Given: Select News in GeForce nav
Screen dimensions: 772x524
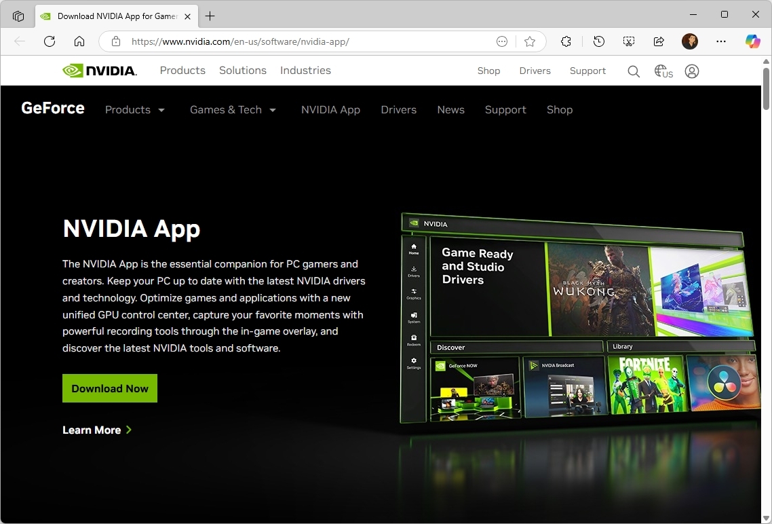Looking at the screenshot, I should pyautogui.click(x=450, y=110).
